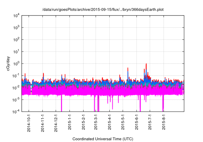The height and width of the screenshot is (142, 203).
Task: Select the 2015-1-1 date tick label
Action: (69, 121)
